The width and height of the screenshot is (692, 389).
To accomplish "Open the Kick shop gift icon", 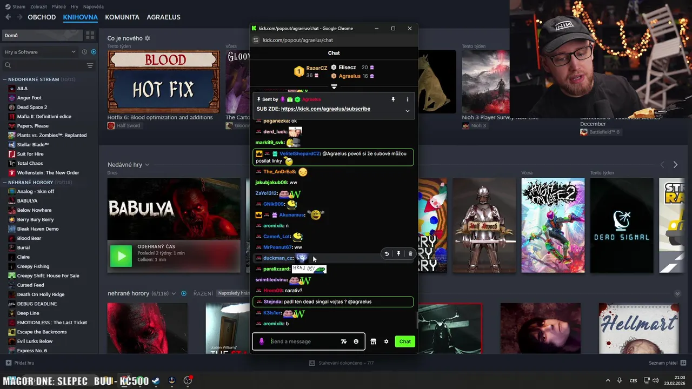I will (x=373, y=341).
